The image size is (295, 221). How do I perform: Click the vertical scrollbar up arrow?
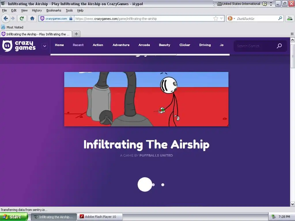pyautogui.click(x=292, y=40)
